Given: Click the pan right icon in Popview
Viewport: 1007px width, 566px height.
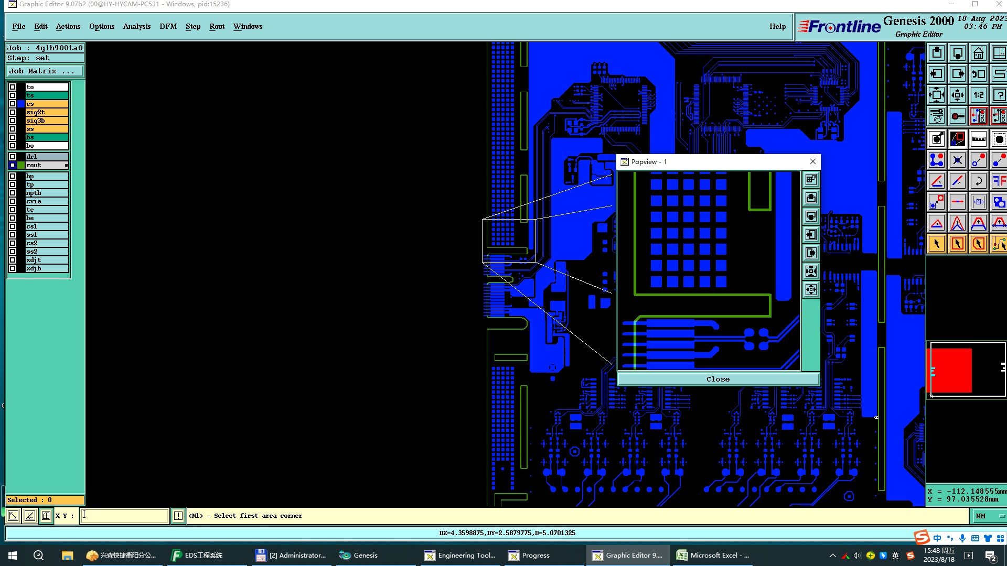Looking at the screenshot, I should (811, 253).
